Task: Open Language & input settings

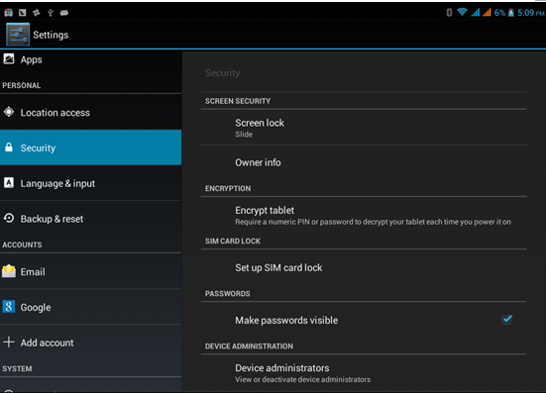Action: [x=91, y=183]
